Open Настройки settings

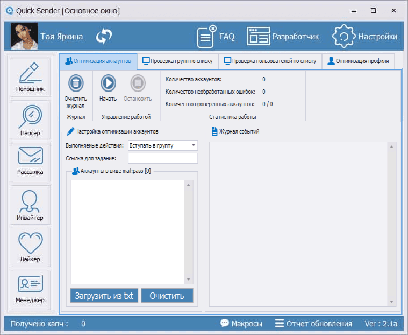pyautogui.click(x=364, y=36)
